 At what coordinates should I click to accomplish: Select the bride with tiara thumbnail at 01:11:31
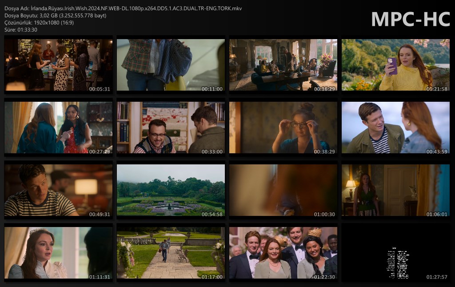58,253
